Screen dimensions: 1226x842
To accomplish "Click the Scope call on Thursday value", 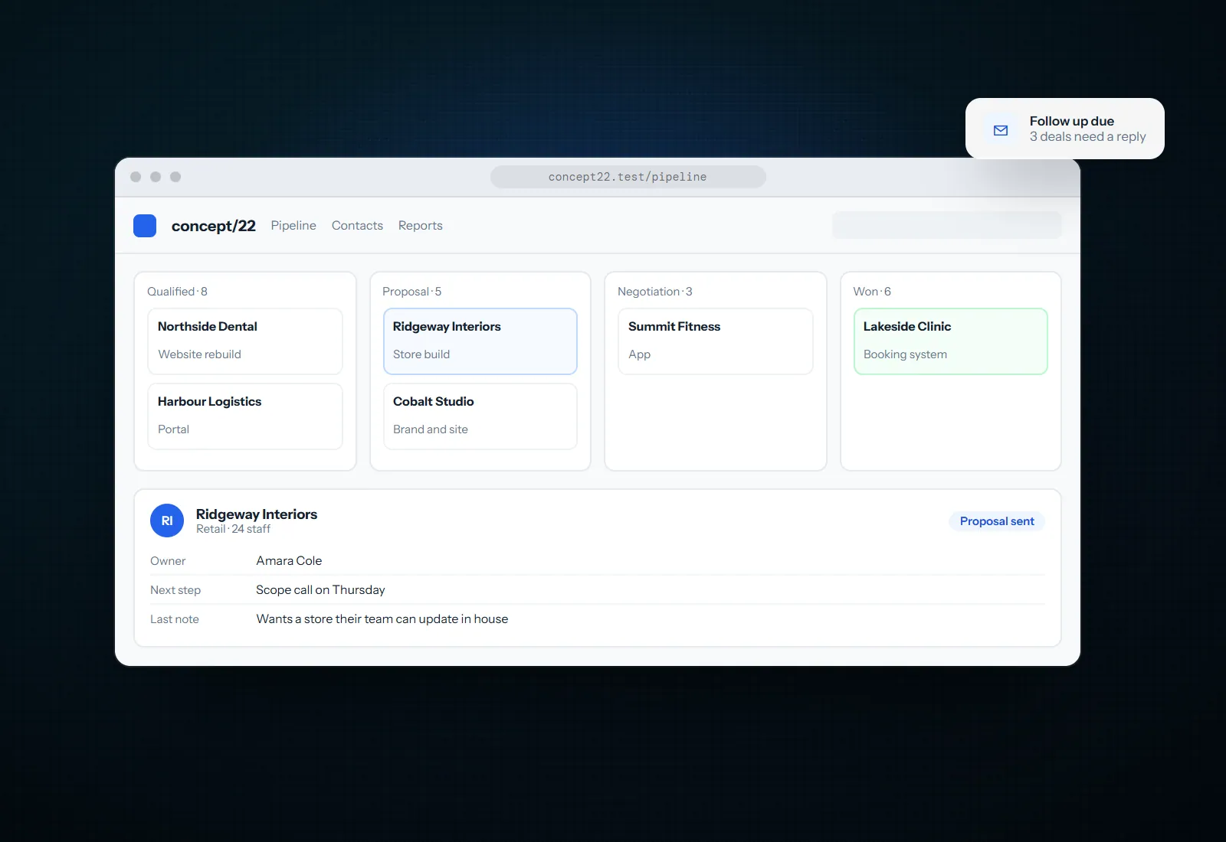I will tap(320, 590).
